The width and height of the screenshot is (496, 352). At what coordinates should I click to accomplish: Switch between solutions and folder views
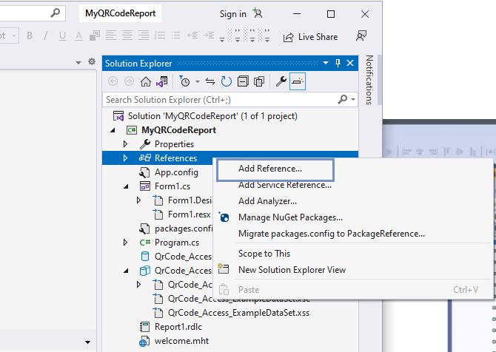[x=162, y=81]
